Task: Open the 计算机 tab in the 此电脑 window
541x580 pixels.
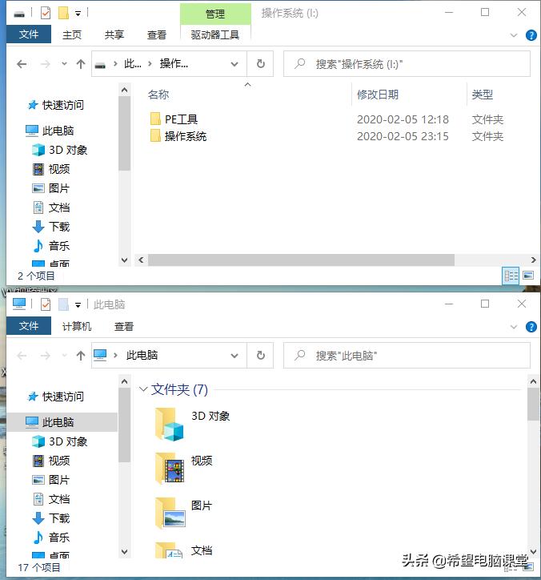Action: tap(77, 326)
